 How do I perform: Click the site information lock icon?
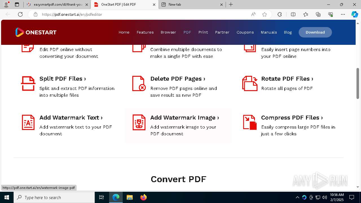36,14
